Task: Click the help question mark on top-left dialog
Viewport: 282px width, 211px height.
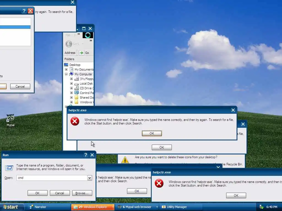Action: (24, 11)
